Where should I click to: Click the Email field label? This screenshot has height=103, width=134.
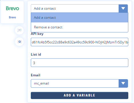(x=36, y=75)
